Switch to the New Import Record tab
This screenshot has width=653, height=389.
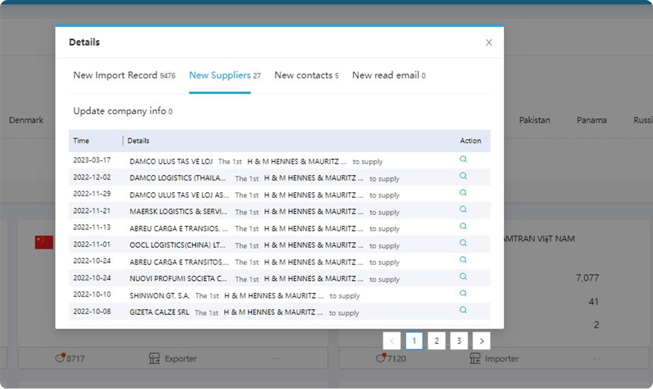click(x=124, y=75)
